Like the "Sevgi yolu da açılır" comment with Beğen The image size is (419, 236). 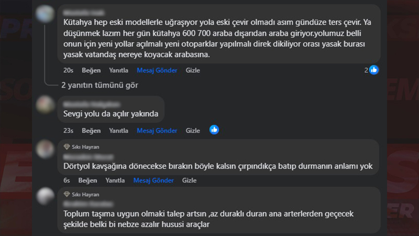tap(91, 131)
